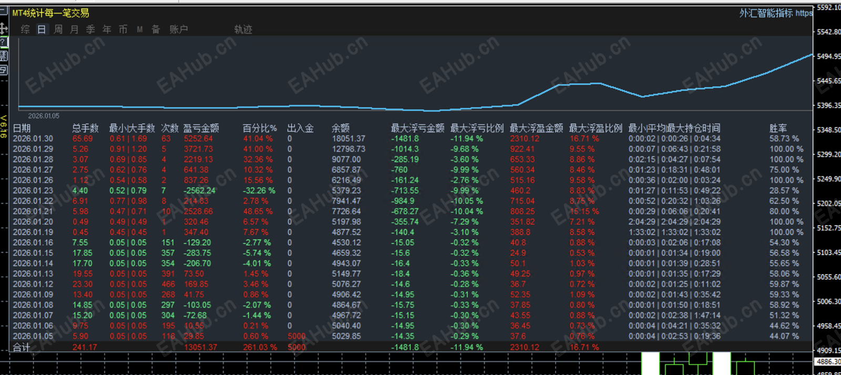Image resolution: width=841 pixels, height=375 pixels.
Task: Click balance value 12798.73
Action: [348, 149]
